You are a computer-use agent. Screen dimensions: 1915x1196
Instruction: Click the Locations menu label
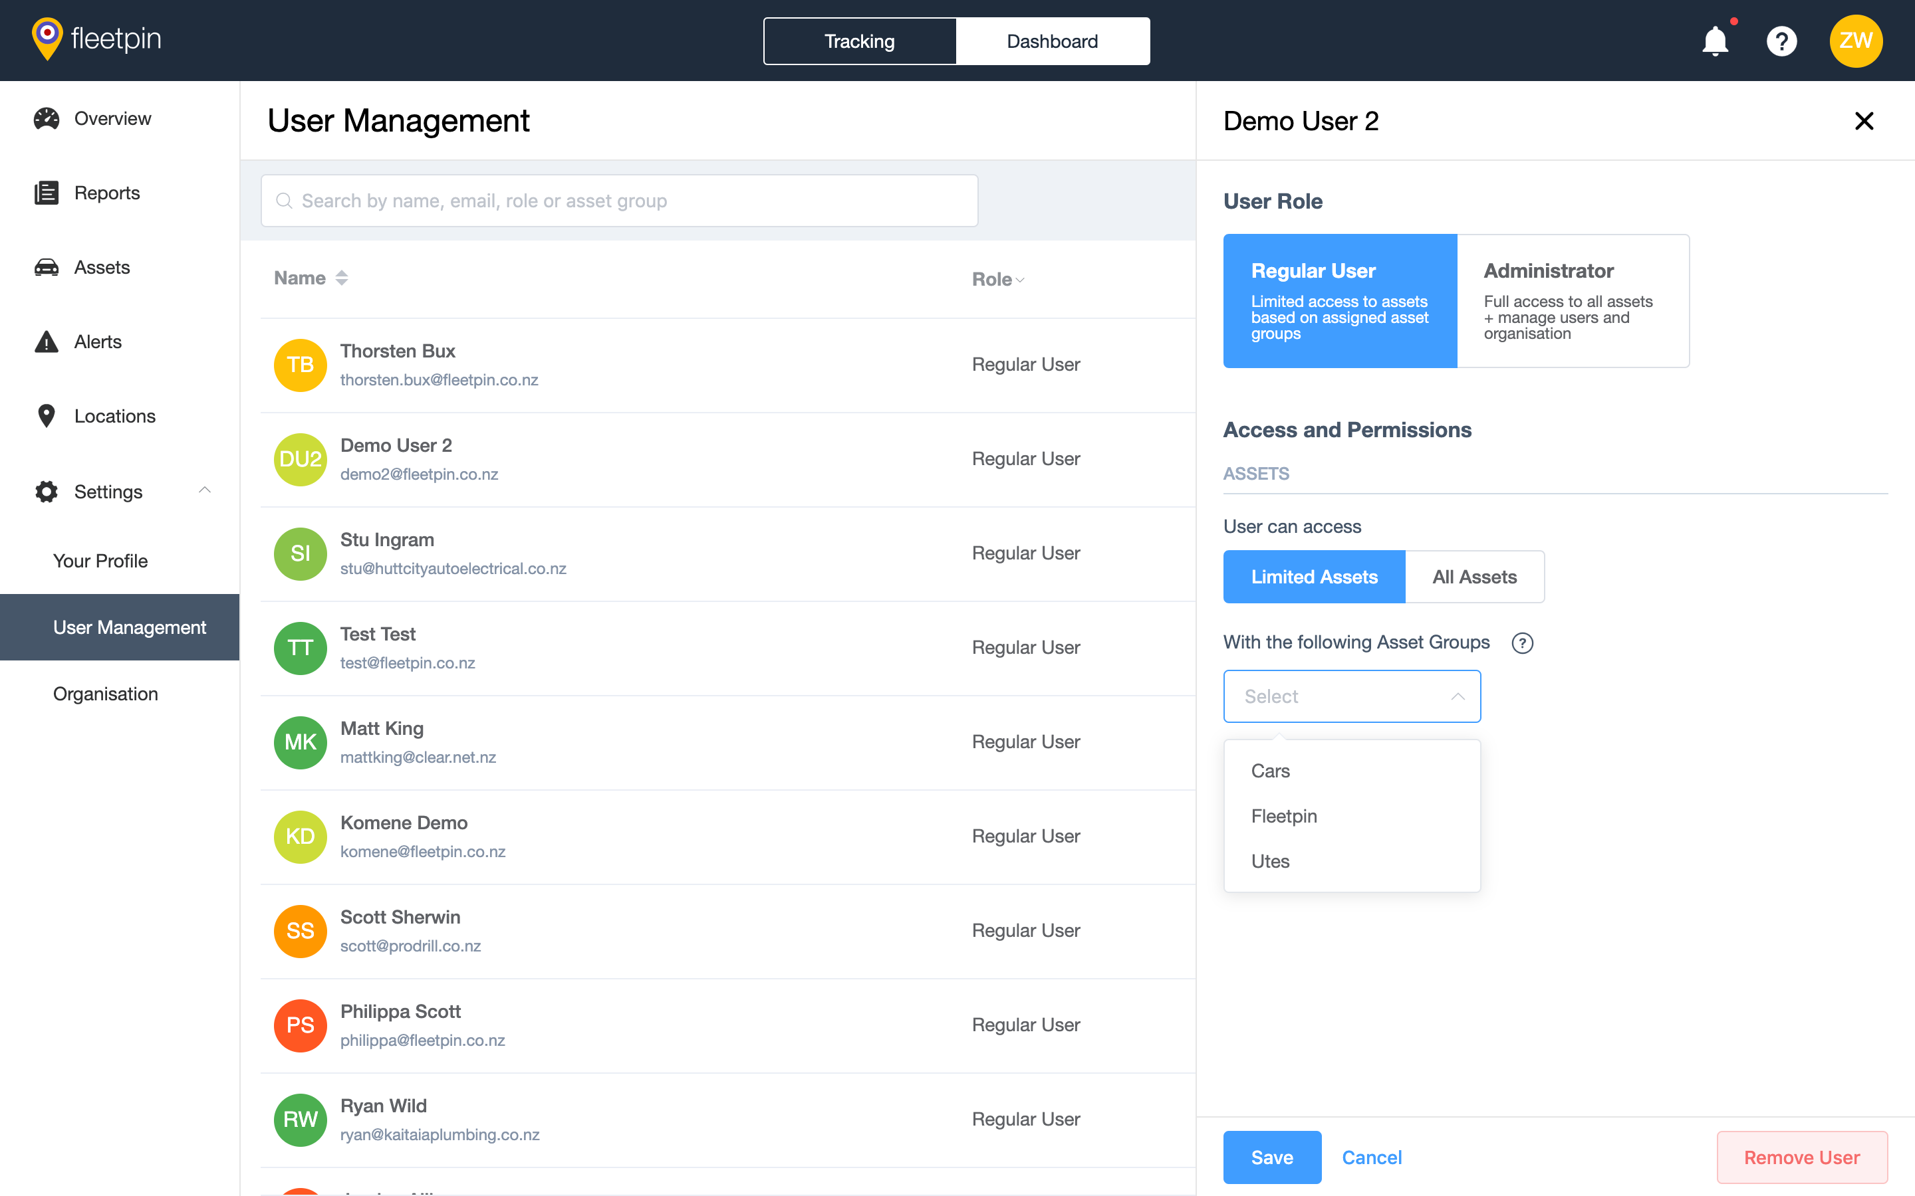click(x=115, y=416)
